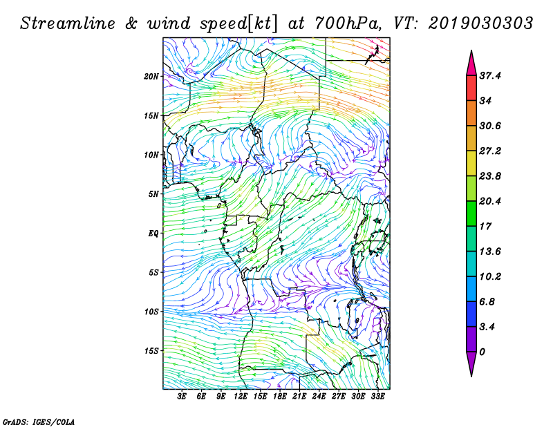The image size is (553, 427).
Task: Click the red 34–37.4 colorbar segment
Action: click(471, 88)
